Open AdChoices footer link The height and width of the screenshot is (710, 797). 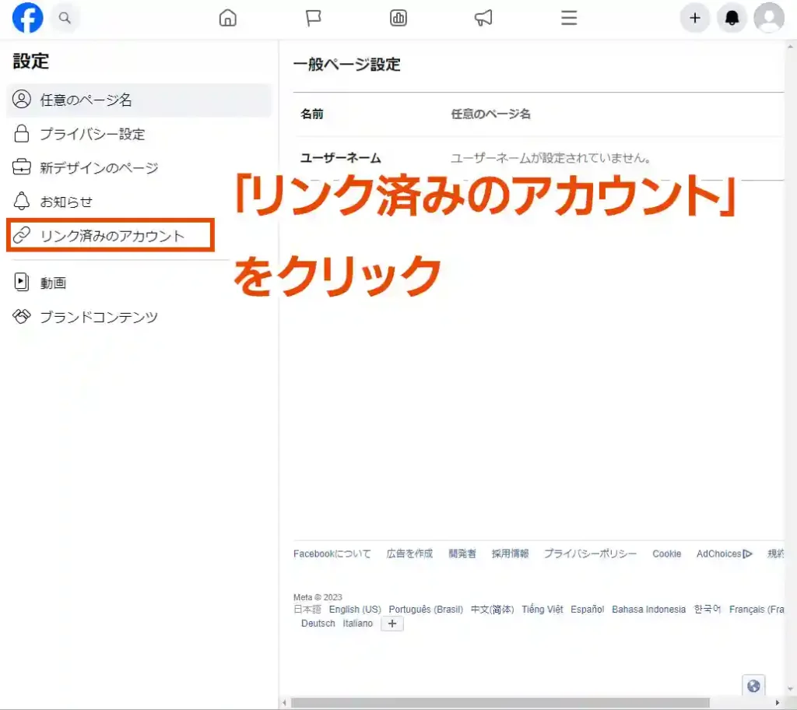(x=725, y=554)
